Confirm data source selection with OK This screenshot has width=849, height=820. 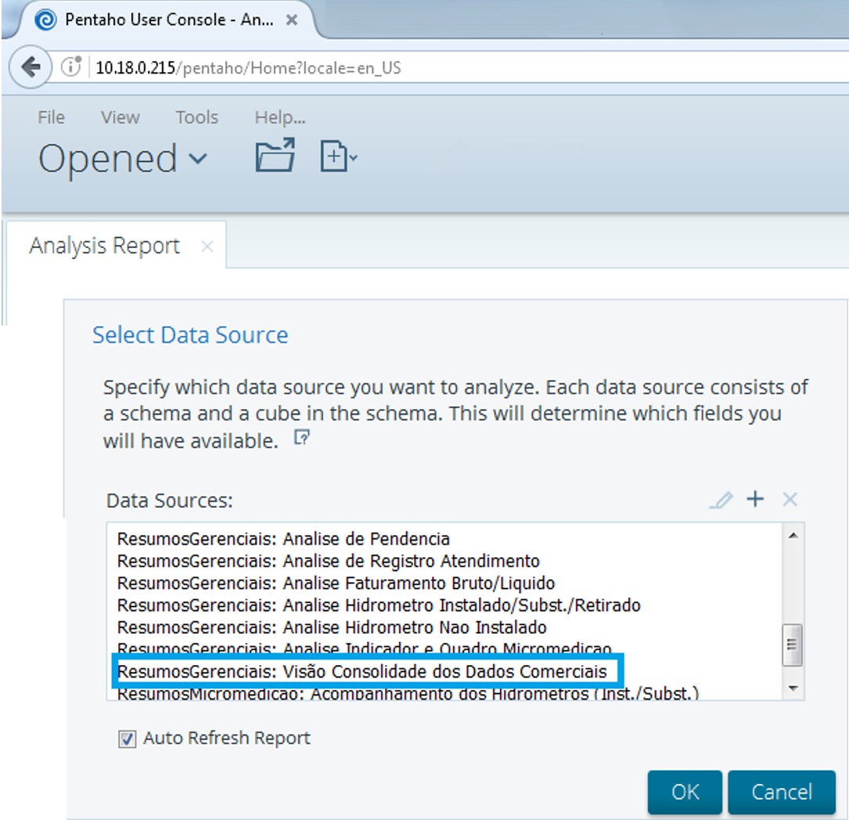(685, 791)
